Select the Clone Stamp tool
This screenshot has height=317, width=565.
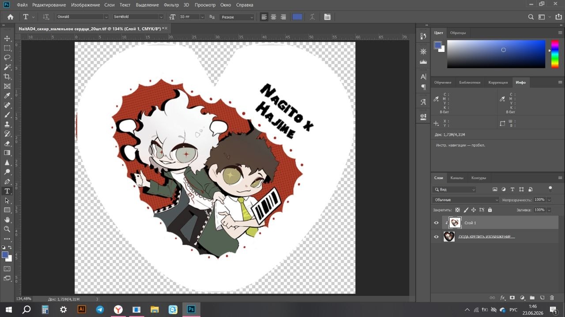7,124
